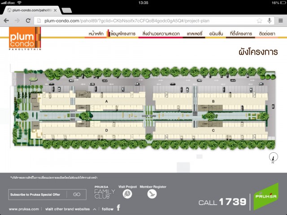The height and width of the screenshot is (215, 287).
Task: Click the north compass icon
Action: [x=273, y=157]
